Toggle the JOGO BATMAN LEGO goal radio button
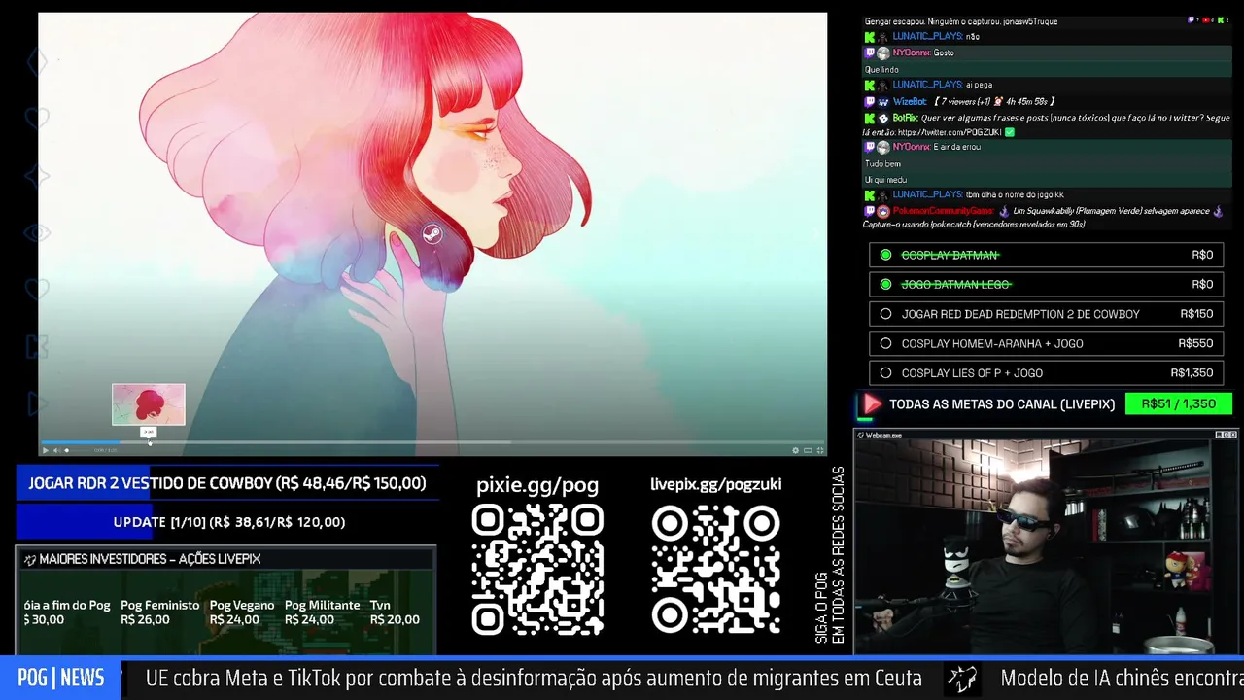The height and width of the screenshot is (700, 1244). (x=885, y=284)
